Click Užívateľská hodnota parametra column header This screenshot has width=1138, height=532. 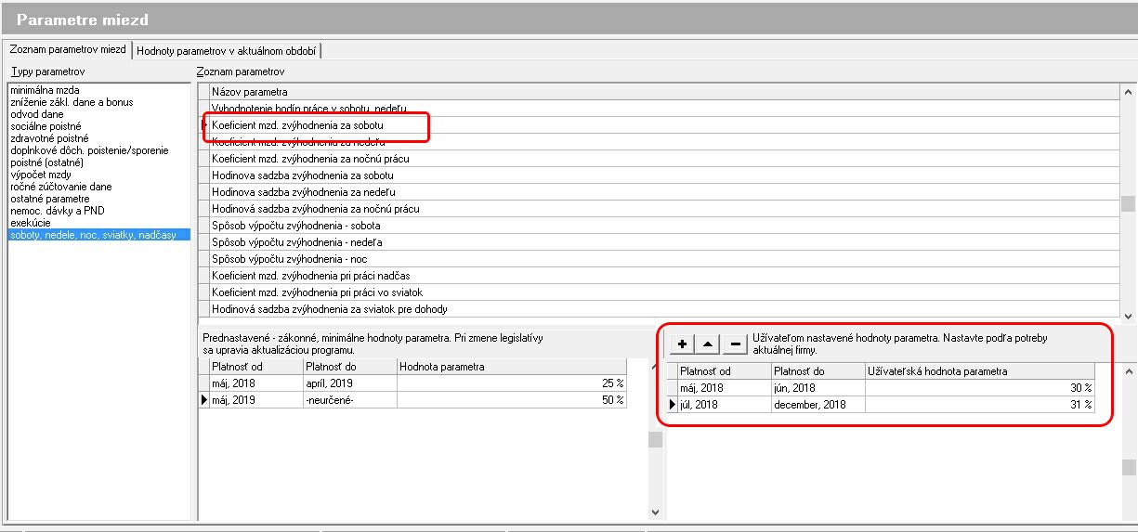coord(980,371)
